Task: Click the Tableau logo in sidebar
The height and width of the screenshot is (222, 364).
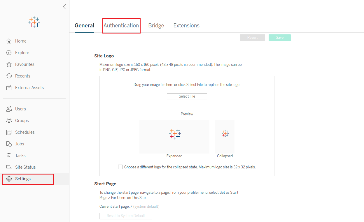Action: [x=34, y=22]
